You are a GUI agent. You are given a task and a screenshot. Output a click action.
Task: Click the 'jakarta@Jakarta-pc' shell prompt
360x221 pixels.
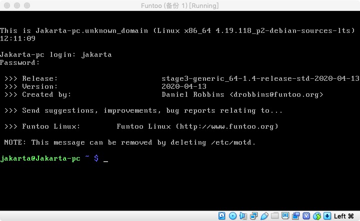[40, 158]
